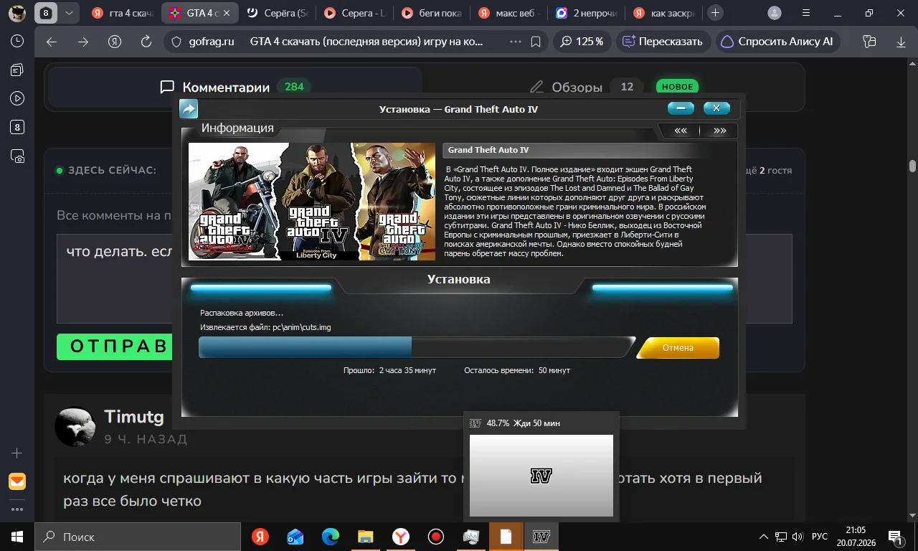The image size is (918, 551).
Task: Switch to the "беги пока" tab
Action: click(432, 13)
